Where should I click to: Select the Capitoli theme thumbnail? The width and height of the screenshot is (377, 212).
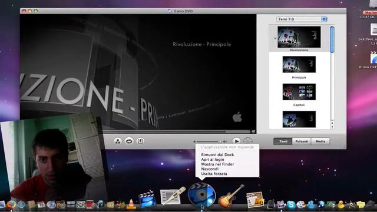(x=299, y=92)
